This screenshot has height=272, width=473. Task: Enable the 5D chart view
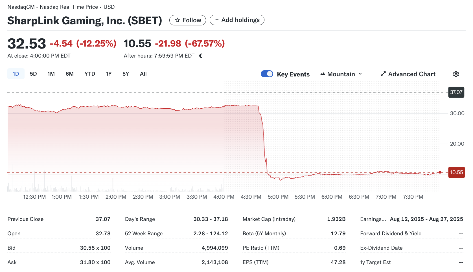33,74
